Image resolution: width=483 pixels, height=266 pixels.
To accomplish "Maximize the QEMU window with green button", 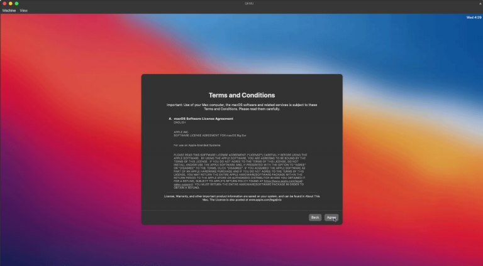I will tap(16, 3).
